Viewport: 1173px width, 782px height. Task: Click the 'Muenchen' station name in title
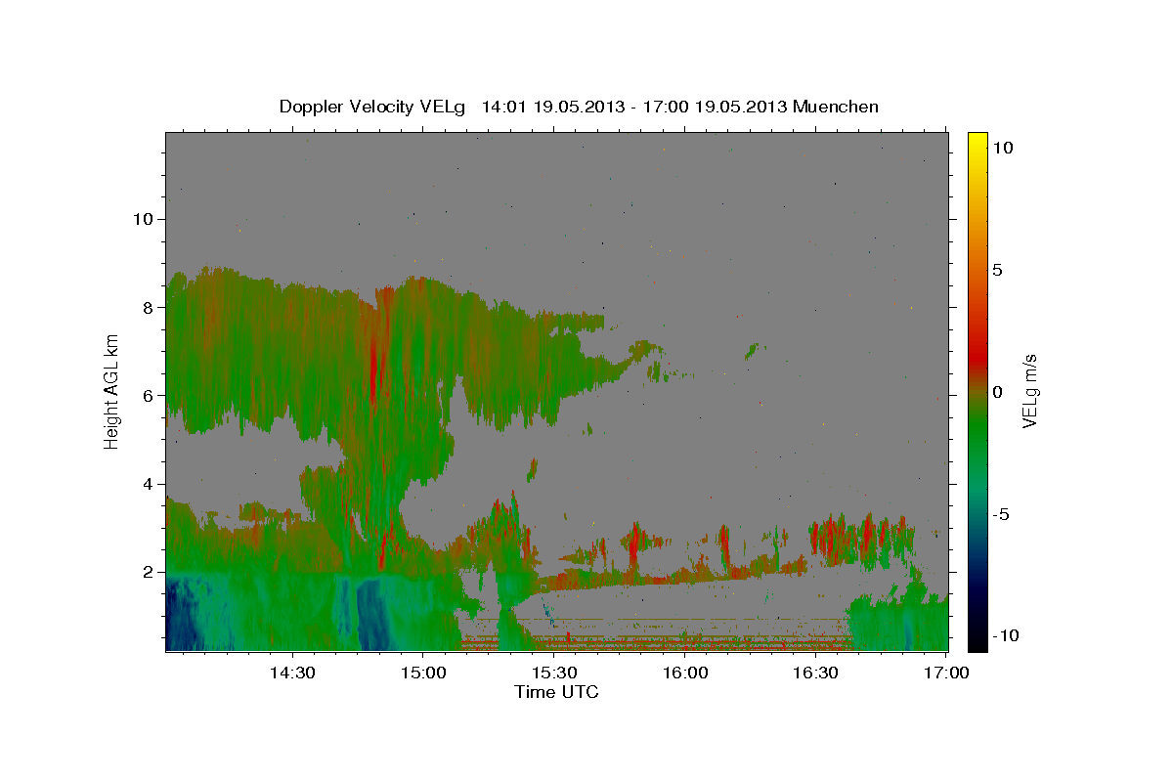pos(836,107)
